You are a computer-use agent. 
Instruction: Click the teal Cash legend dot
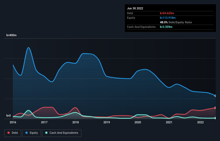coord(46,133)
